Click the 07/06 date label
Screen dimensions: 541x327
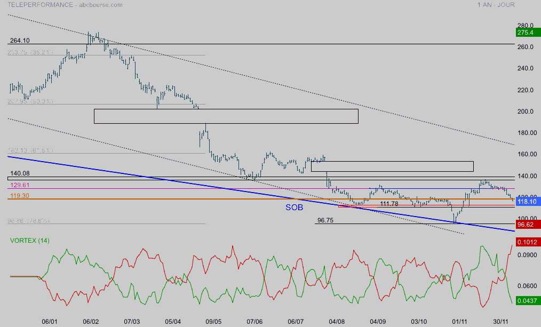click(x=254, y=322)
